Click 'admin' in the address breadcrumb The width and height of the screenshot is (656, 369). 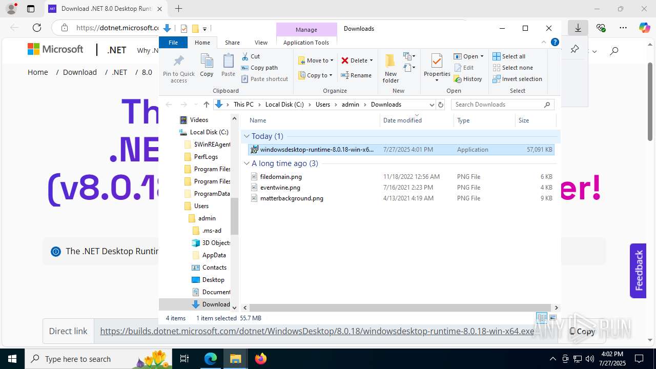pos(351,105)
